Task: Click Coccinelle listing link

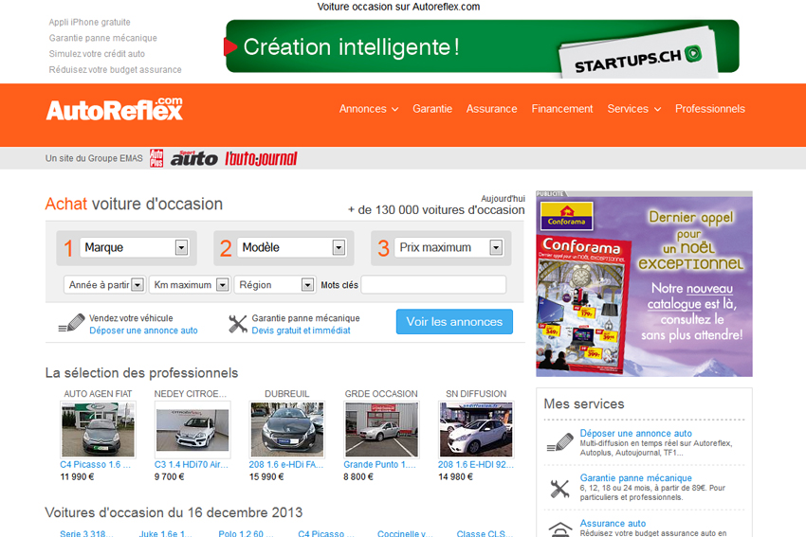Action: point(405,533)
